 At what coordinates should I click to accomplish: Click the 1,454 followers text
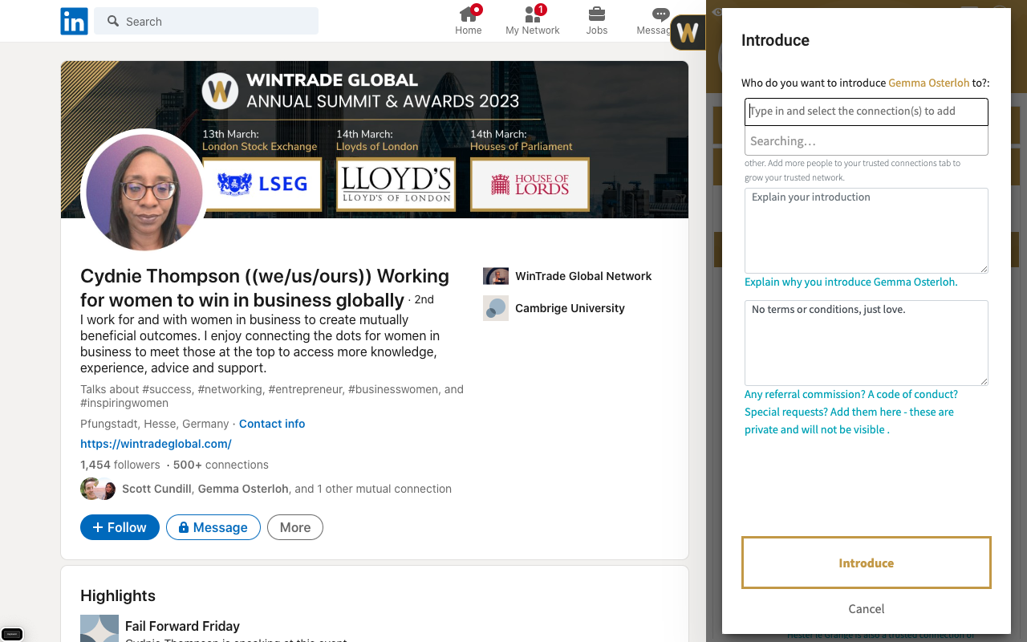coord(120,465)
